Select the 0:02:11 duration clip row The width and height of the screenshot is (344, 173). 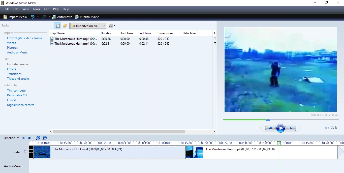click(x=133, y=44)
